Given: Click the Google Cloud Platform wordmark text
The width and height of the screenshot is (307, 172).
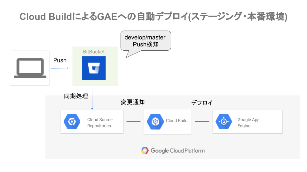Looking at the screenshot, I should coord(177,151).
